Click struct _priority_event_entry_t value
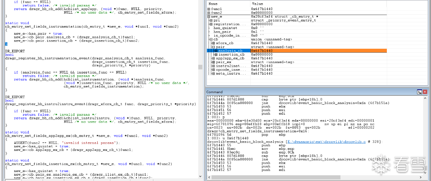Viewport: 431px width, 181px height. (283, 20)
